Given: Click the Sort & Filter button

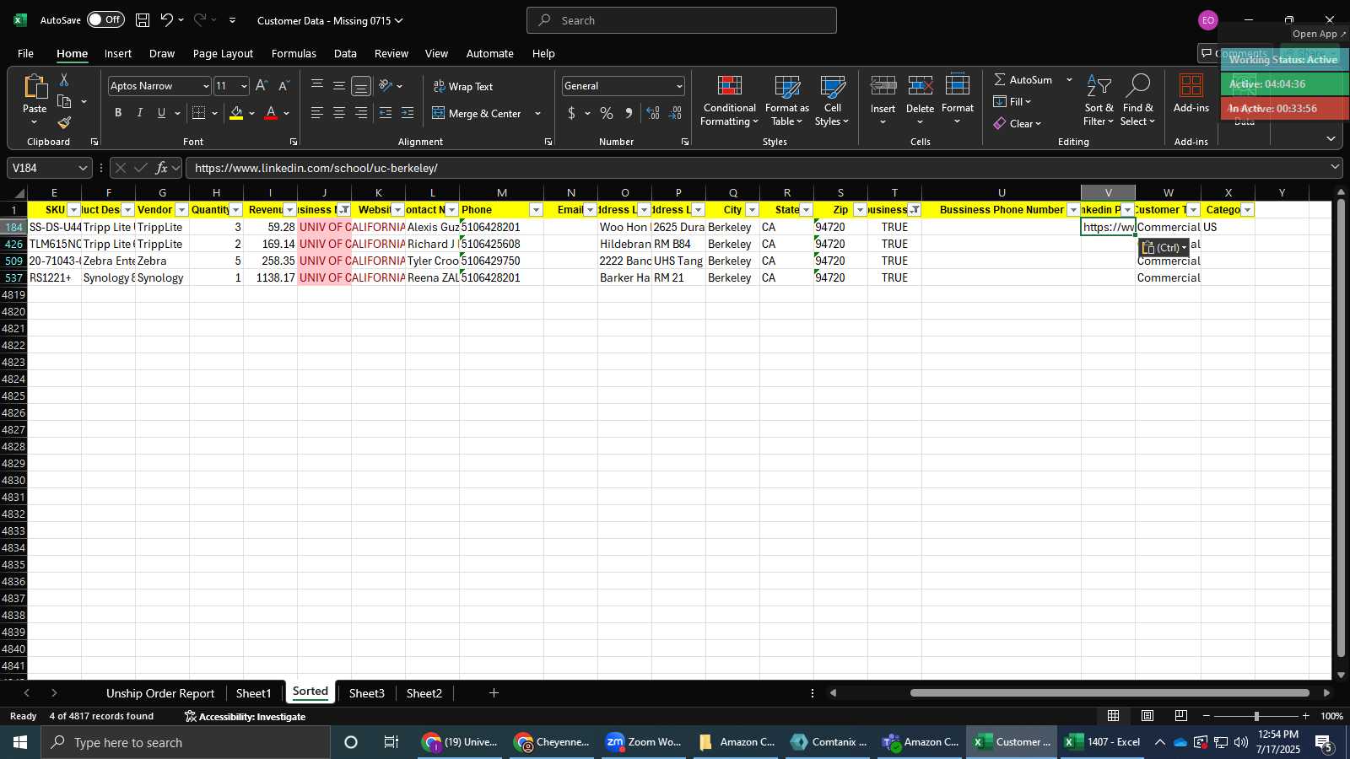Looking at the screenshot, I should pos(1099,100).
